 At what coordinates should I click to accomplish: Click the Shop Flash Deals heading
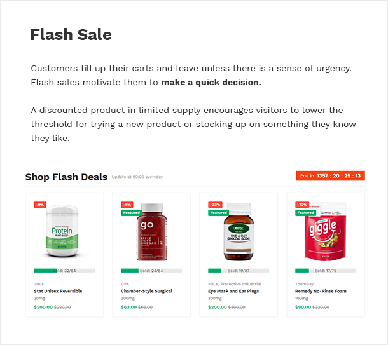tap(66, 177)
